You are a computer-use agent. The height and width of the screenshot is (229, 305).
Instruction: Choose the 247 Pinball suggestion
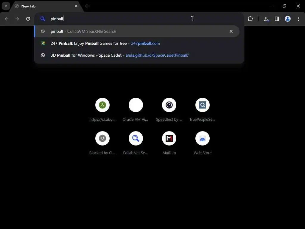click(136, 43)
